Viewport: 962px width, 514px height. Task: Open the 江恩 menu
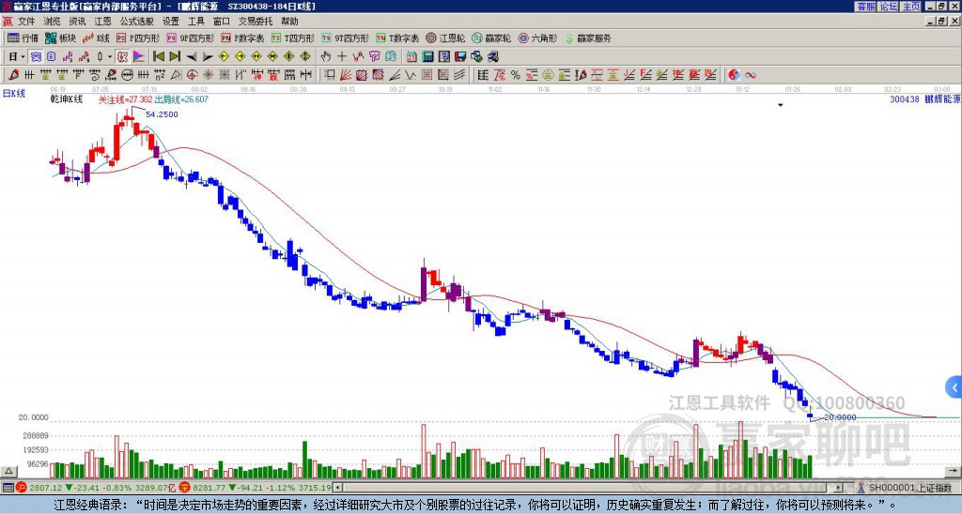coord(102,22)
